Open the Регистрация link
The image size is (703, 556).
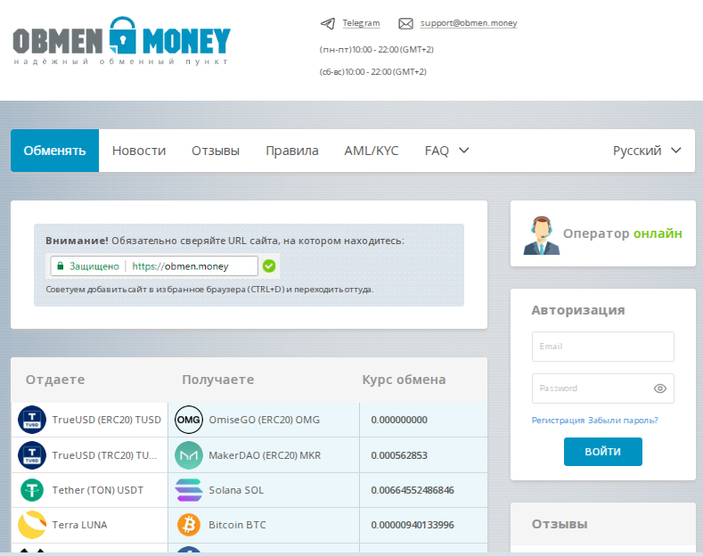point(558,421)
